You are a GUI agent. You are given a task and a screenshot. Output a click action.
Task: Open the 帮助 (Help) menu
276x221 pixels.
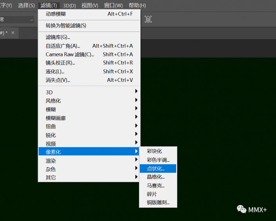point(137,5)
